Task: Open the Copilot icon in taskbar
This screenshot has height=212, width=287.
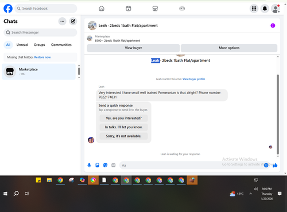Action: click(x=82, y=180)
